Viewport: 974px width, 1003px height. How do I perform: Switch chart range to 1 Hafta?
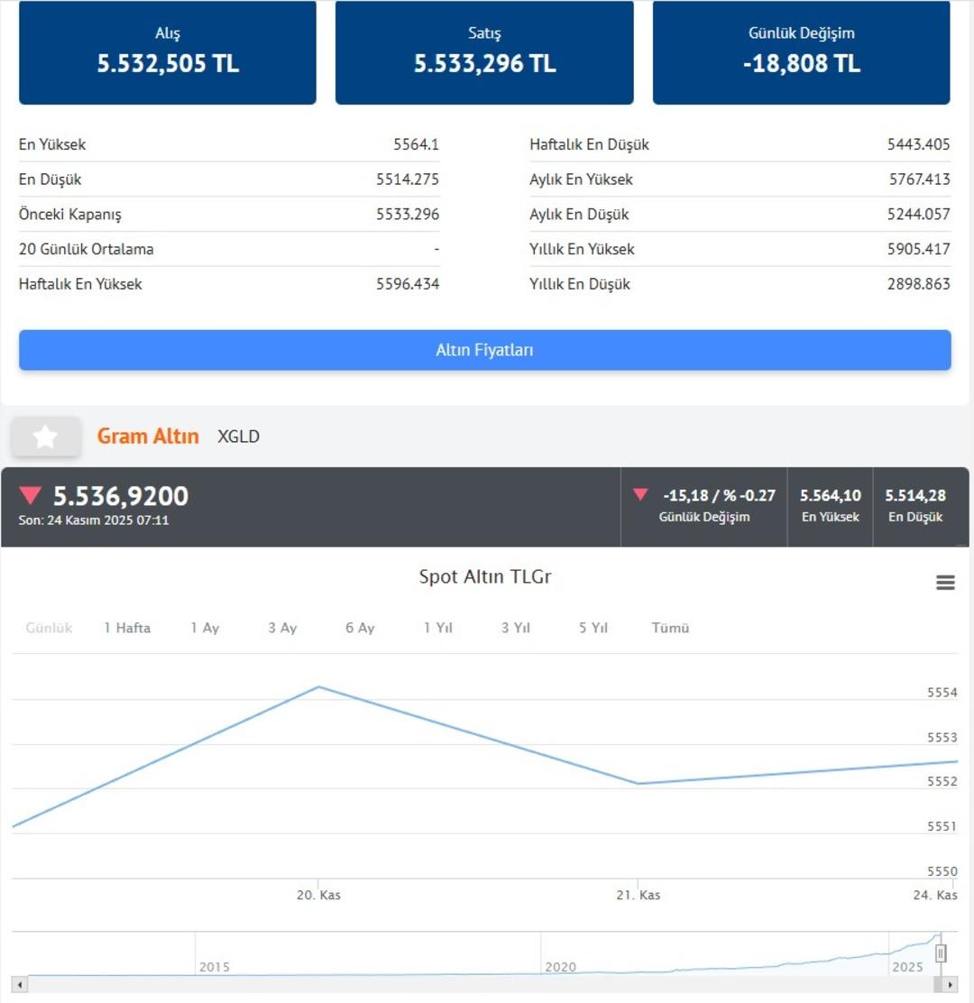[127, 628]
